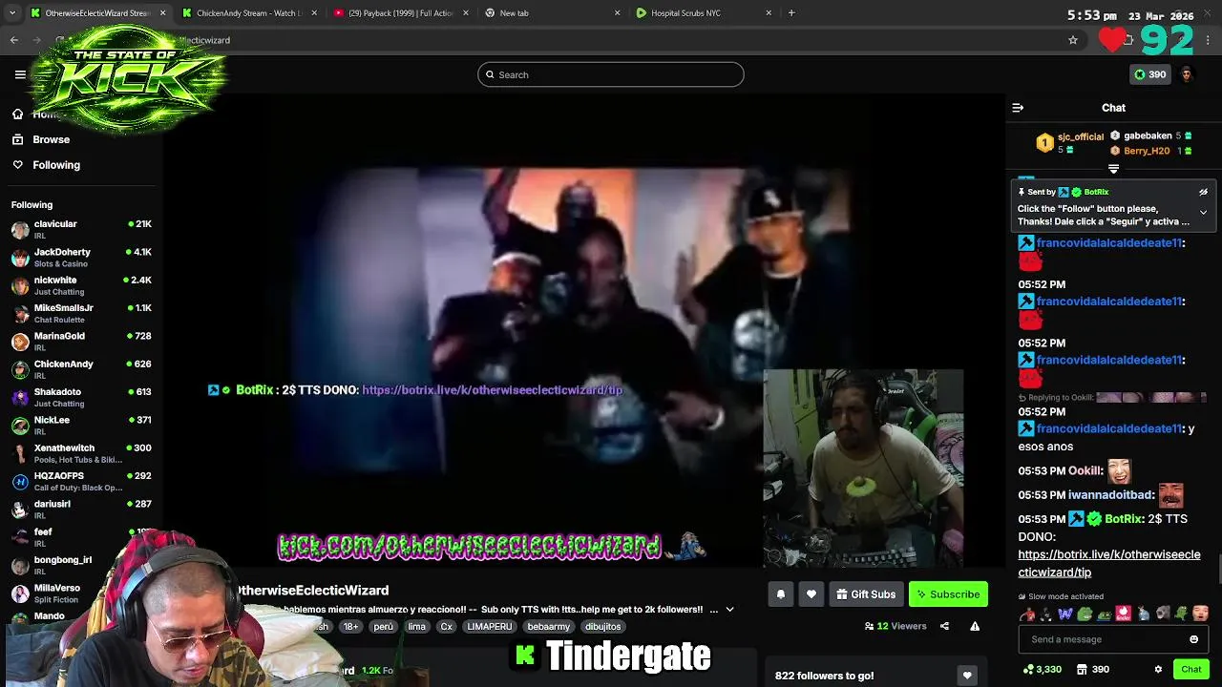
Task: Click the green Subscribe button
Action: (948, 594)
